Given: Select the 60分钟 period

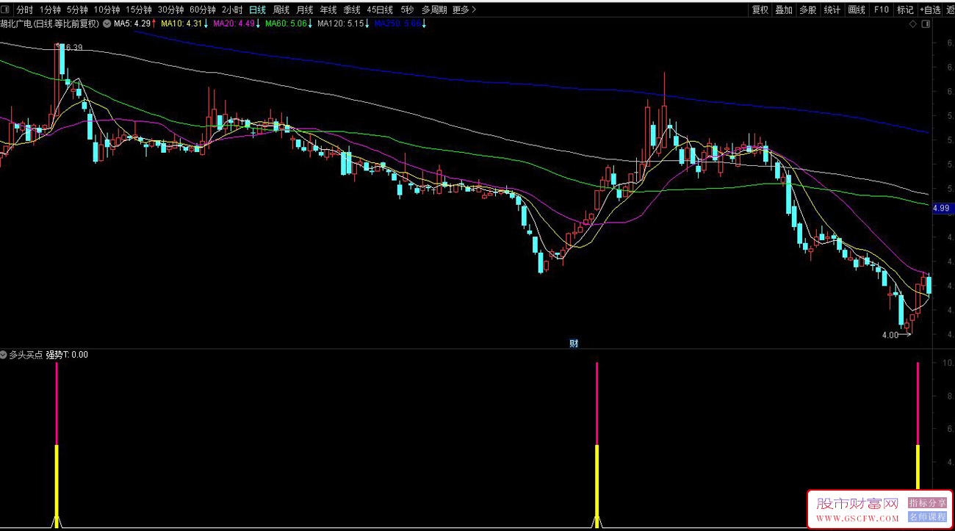Looking at the screenshot, I should click(x=203, y=10).
